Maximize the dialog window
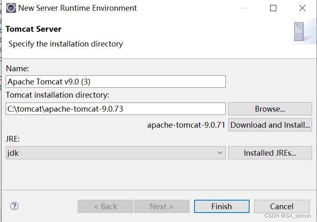Screen dimensions: 317x222 point(273,8)
